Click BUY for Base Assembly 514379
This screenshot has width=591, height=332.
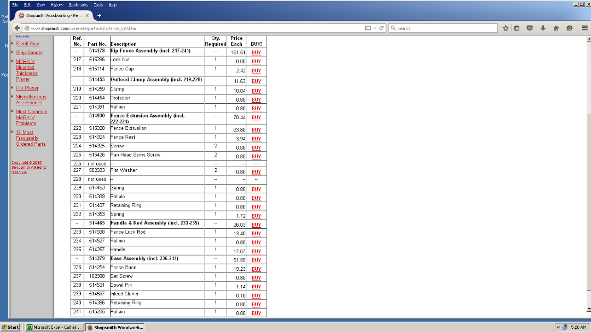pos(256,260)
